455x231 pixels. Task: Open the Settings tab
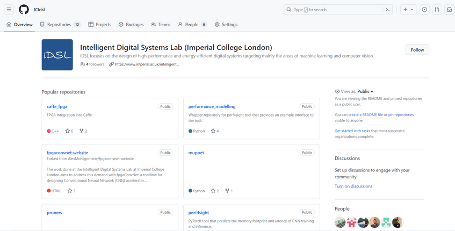[226, 25]
